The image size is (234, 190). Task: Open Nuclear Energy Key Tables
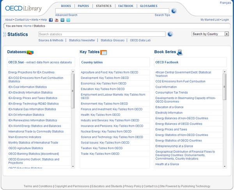tap(106, 131)
